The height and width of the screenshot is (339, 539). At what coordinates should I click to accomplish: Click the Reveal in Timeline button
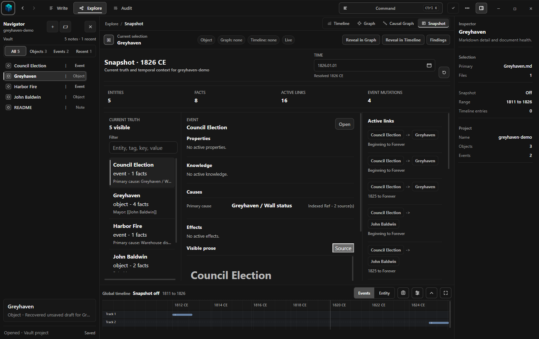pyautogui.click(x=403, y=40)
